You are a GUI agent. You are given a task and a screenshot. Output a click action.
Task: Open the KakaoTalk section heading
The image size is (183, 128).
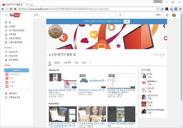(x=54, y=104)
